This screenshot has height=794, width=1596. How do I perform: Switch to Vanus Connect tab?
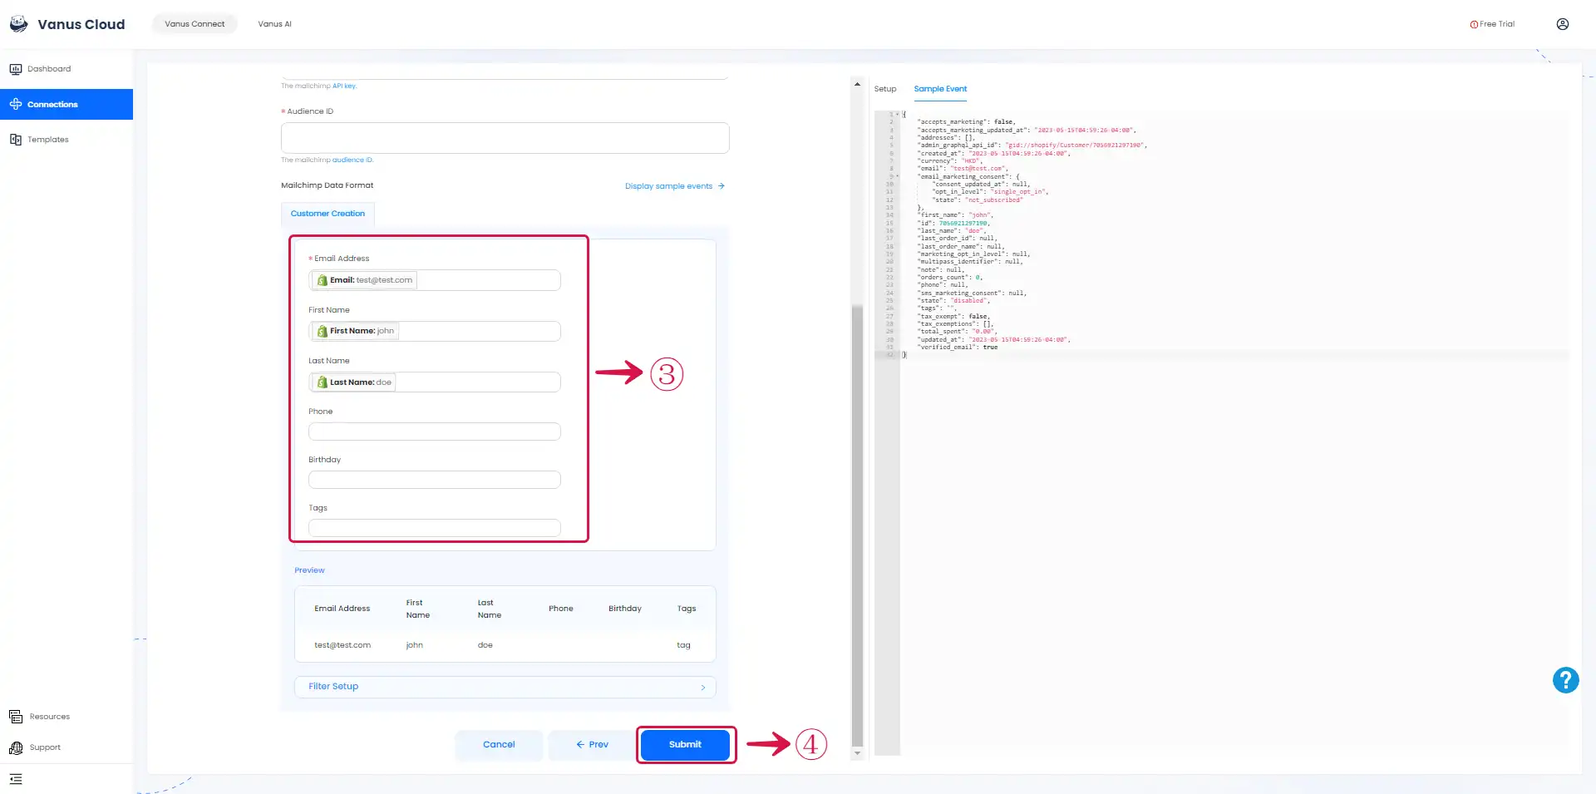click(x=195, y=24)
